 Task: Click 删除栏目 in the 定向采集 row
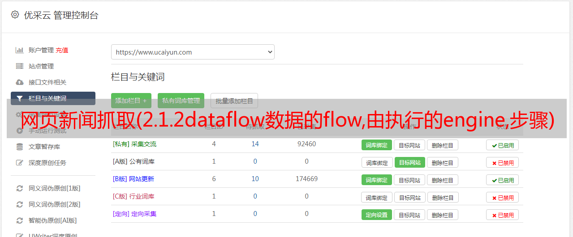pyautogui.click(x=443, y=215)
